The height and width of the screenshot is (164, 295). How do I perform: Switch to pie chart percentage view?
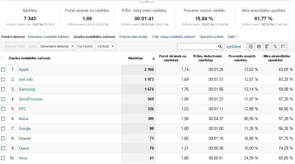pos(259,46)
